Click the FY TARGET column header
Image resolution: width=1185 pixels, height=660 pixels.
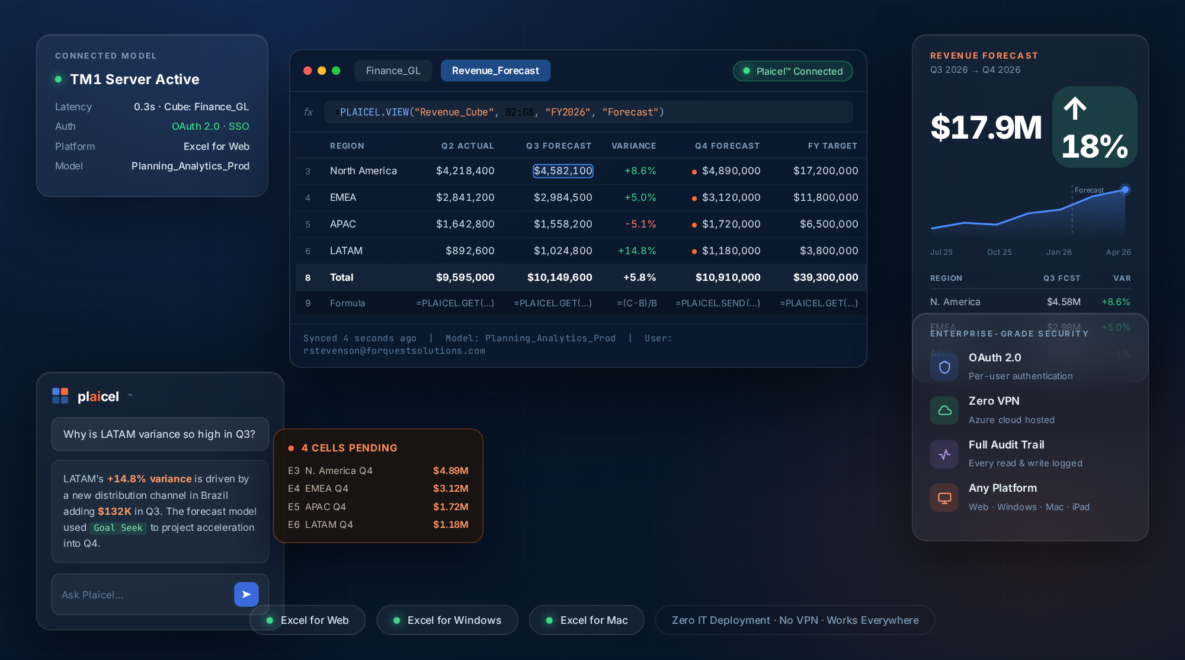pos(832,146)
